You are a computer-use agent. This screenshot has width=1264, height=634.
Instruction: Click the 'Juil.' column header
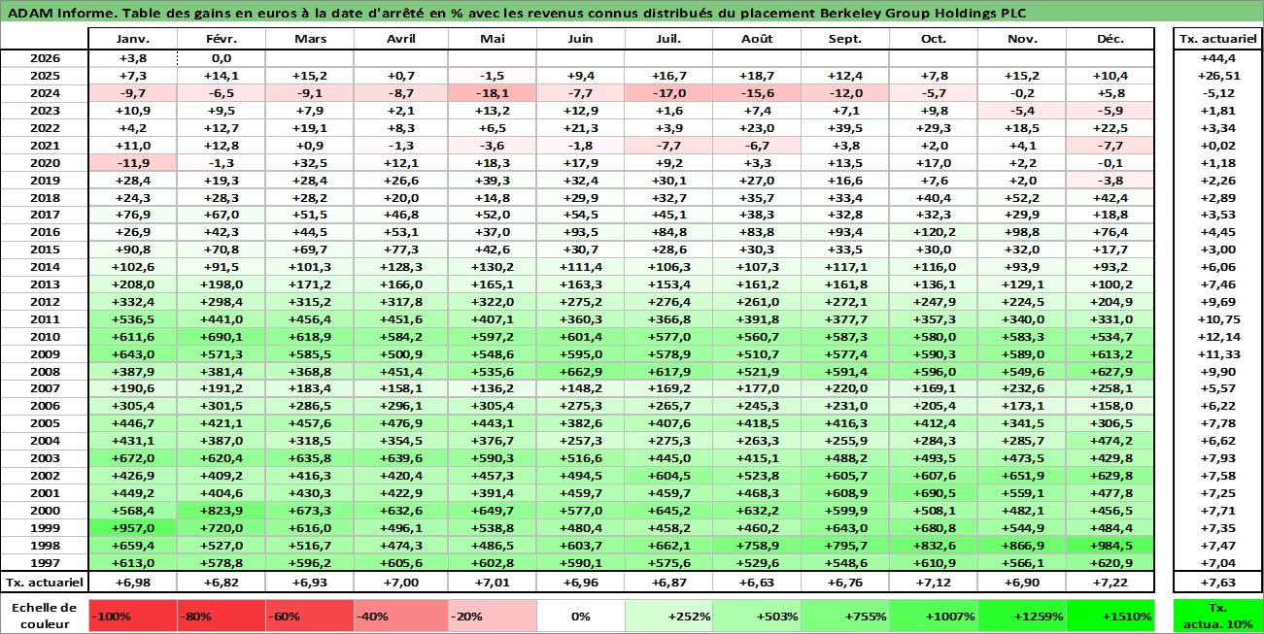pyautogui.click(x=668, y=39)
